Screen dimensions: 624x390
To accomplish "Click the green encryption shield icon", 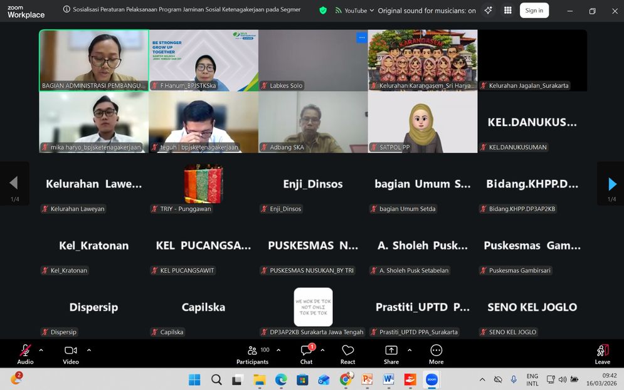I will click(x=323, y=11).
